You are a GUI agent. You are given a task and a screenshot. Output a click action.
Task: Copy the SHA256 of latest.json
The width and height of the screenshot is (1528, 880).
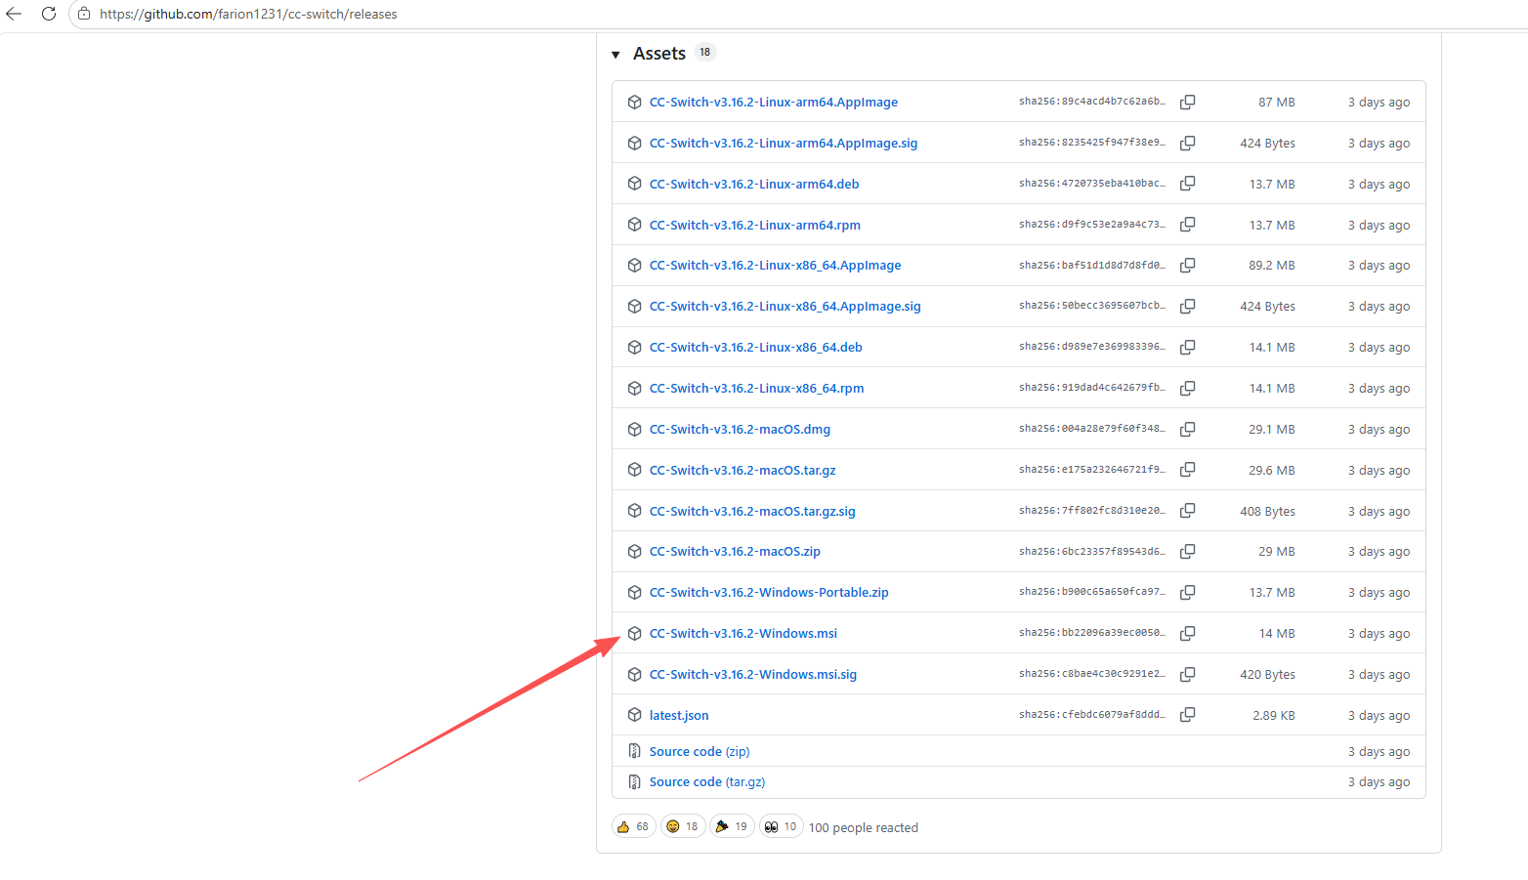(x=1188, y=715)
